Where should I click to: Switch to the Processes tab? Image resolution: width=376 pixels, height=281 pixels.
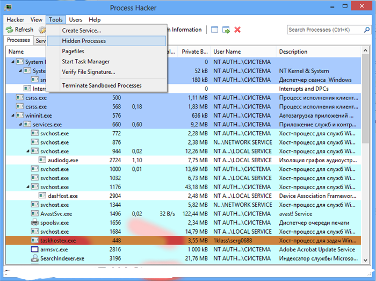tap(18, 40)
